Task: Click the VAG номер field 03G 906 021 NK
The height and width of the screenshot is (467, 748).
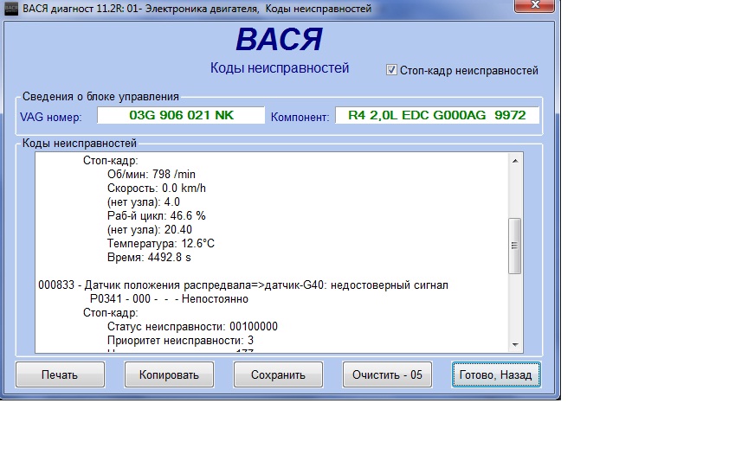Action: (181, 115)
